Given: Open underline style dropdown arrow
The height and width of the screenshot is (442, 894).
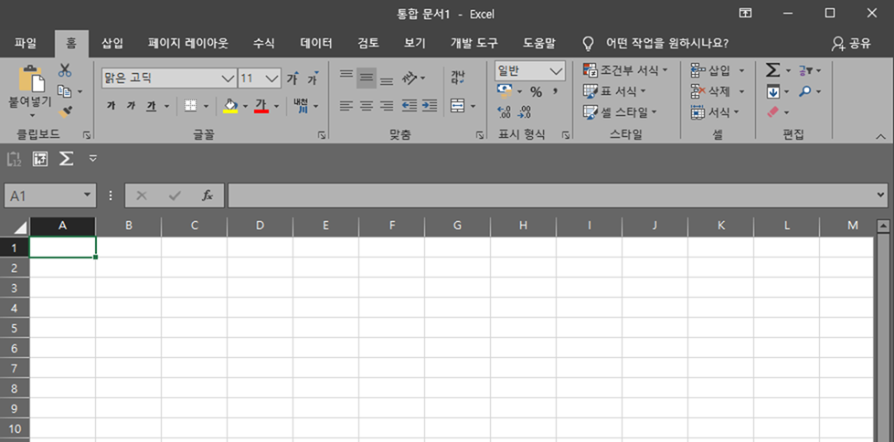Looking at the screenshot, I should pos(166,106).
